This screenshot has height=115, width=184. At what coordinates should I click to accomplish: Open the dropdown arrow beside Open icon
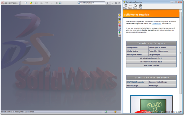pos(33,3)
